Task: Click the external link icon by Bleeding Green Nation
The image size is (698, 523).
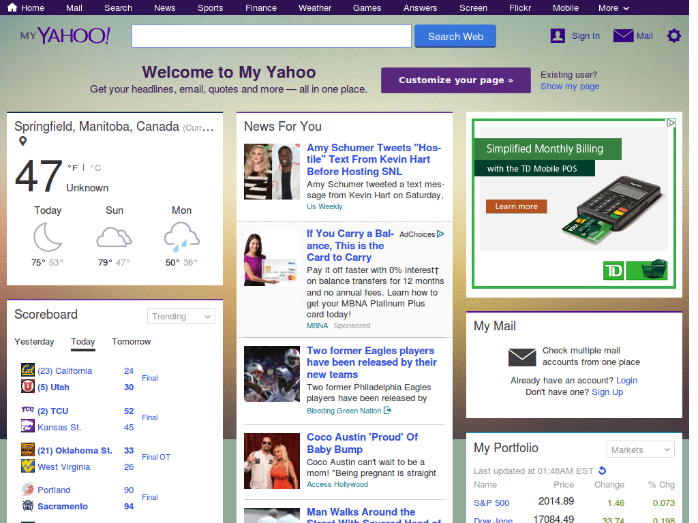Action: (x=387, y=411)
